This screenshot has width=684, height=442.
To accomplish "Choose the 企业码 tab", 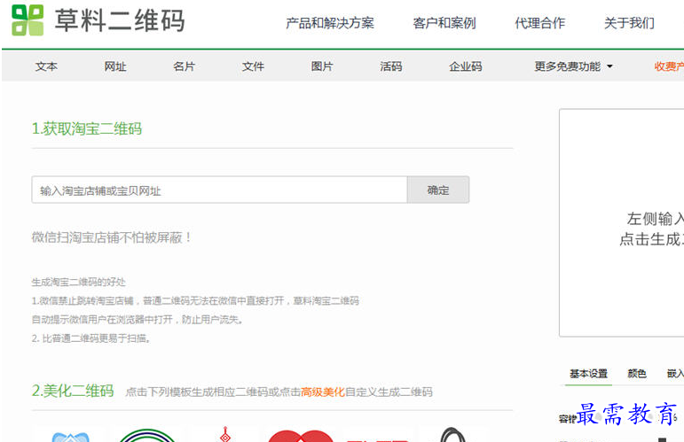I will pyautogui.click(x=466, y=66).
